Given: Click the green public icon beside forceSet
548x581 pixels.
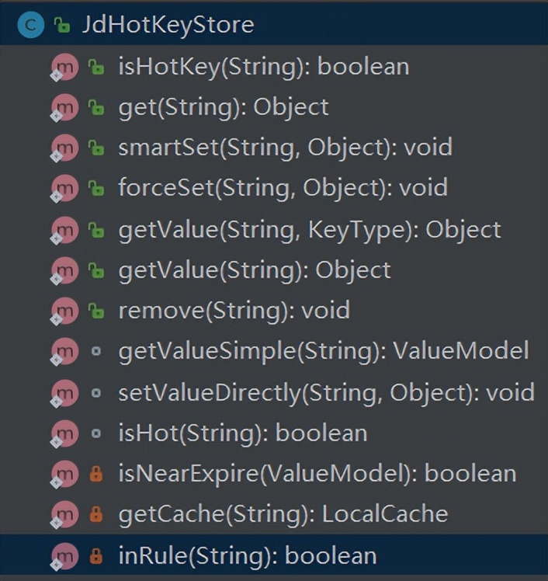Looking at the screenshot, I should pyautogui.click(x=95, y=189).
